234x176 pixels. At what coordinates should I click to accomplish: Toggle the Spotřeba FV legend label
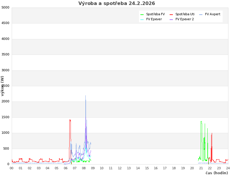[155, 14]
